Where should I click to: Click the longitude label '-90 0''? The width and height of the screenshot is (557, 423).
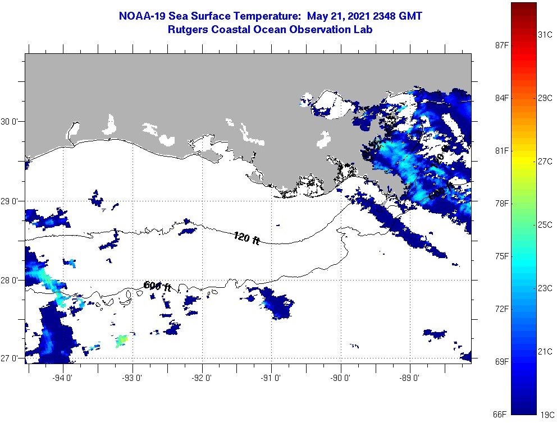click(340, 378)
